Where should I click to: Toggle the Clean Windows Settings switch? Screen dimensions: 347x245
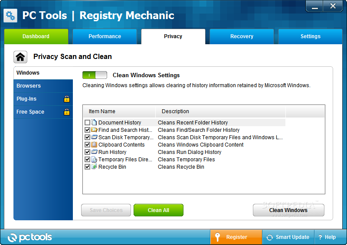coord(95,75)
